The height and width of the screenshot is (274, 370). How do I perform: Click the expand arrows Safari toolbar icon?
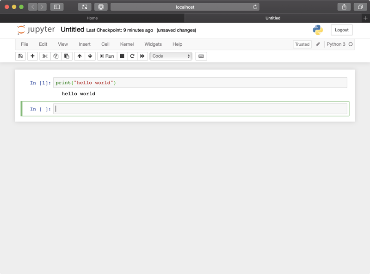click(85, 7)
